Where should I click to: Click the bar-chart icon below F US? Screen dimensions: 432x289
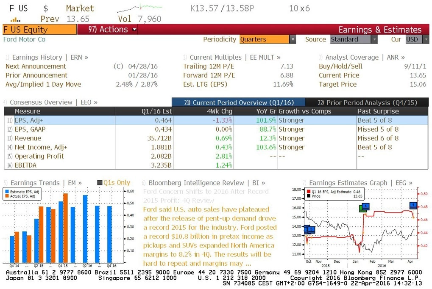click(x=15, y=19)
